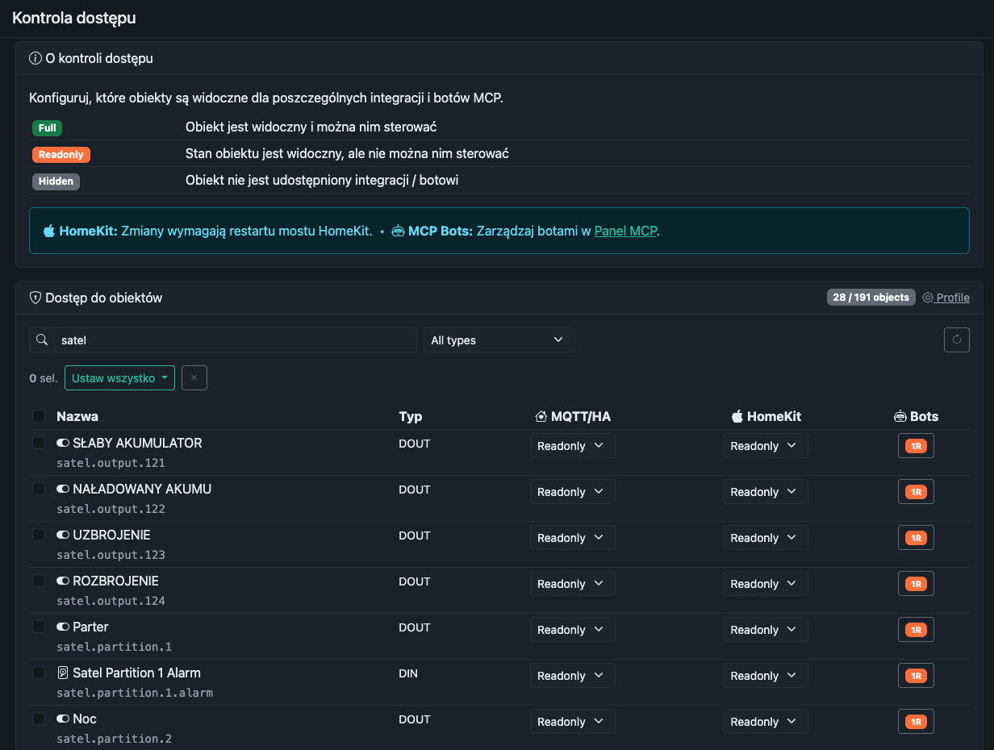Click the shield icon beside Dostęp do obiektów
The width and height of the screenshot is (994, 750).
[x=35, y=298]
